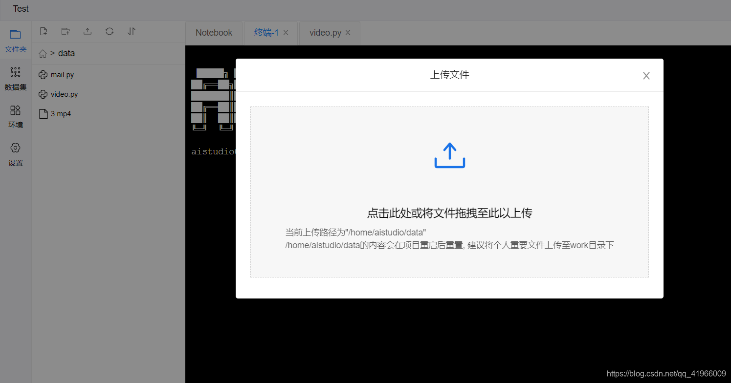Open the 环境 environment panel
Viewport: 731px width, 383px height.
tap(15, 116)
